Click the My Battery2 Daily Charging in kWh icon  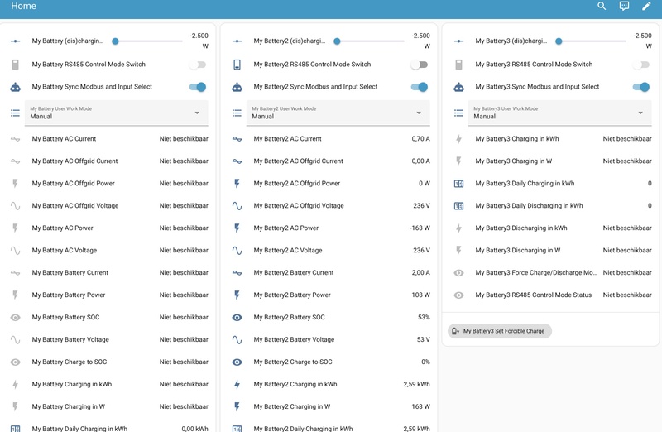coord(237,428)
